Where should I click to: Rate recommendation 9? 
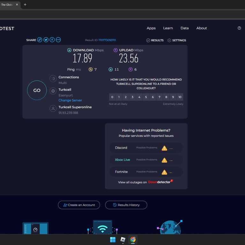(x=173, y=97)
